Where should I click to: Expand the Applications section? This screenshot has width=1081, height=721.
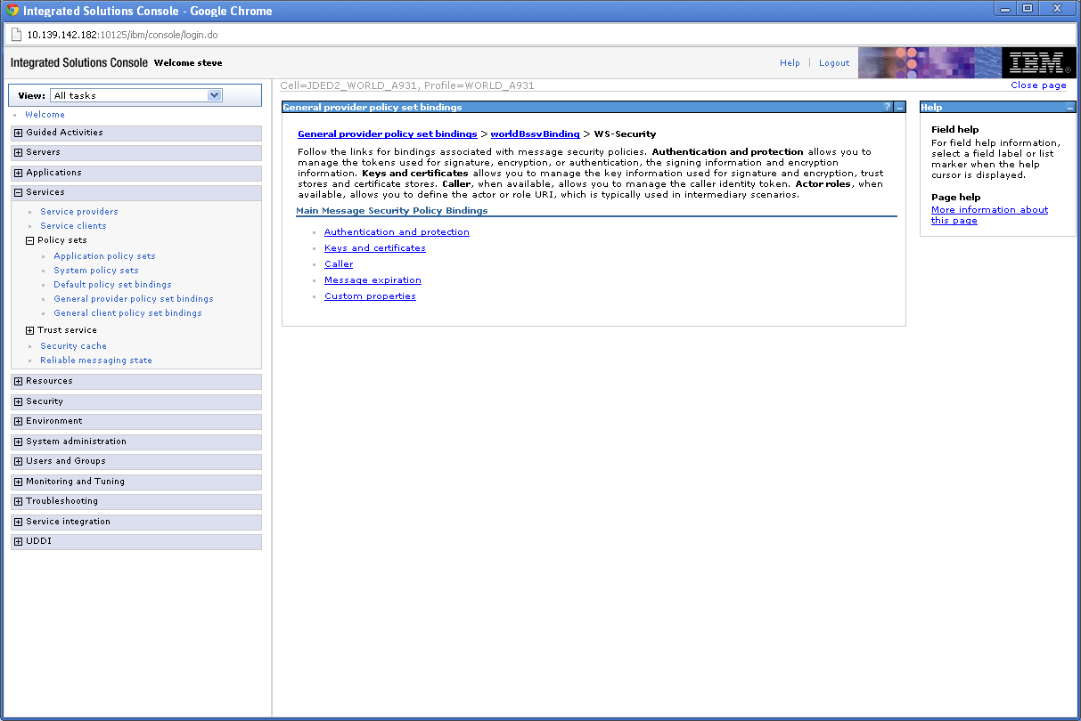18,173
